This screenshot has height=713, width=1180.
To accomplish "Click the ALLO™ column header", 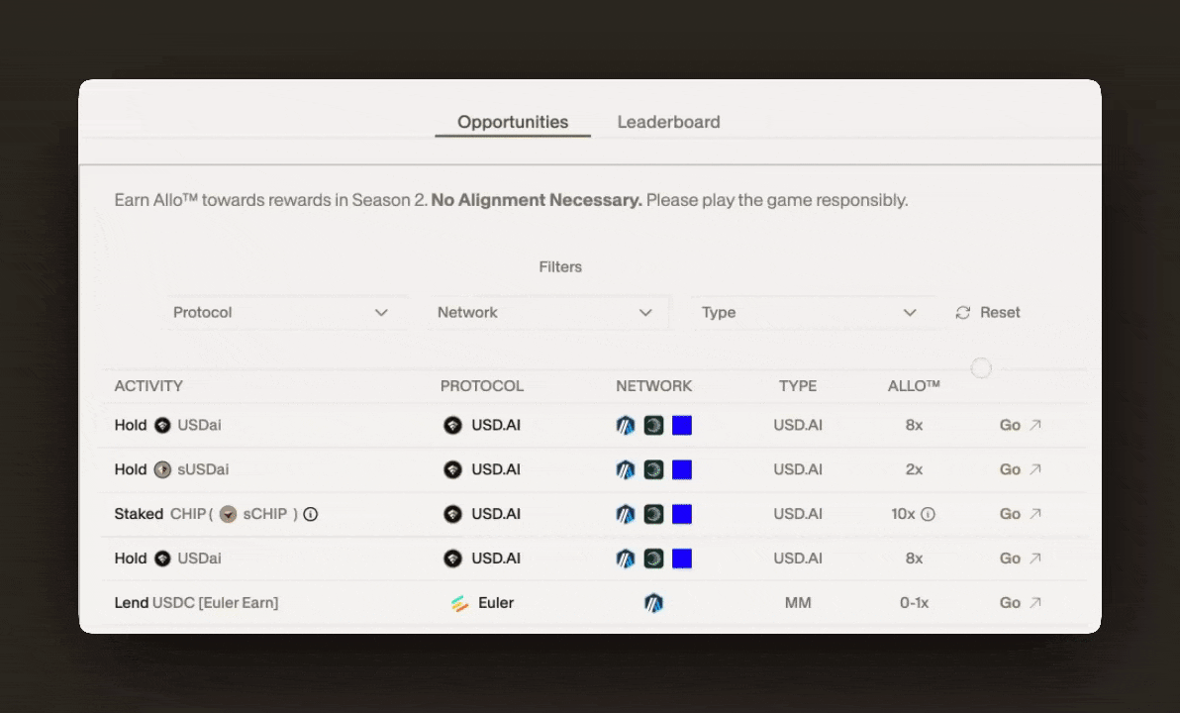I will [914, 386].
